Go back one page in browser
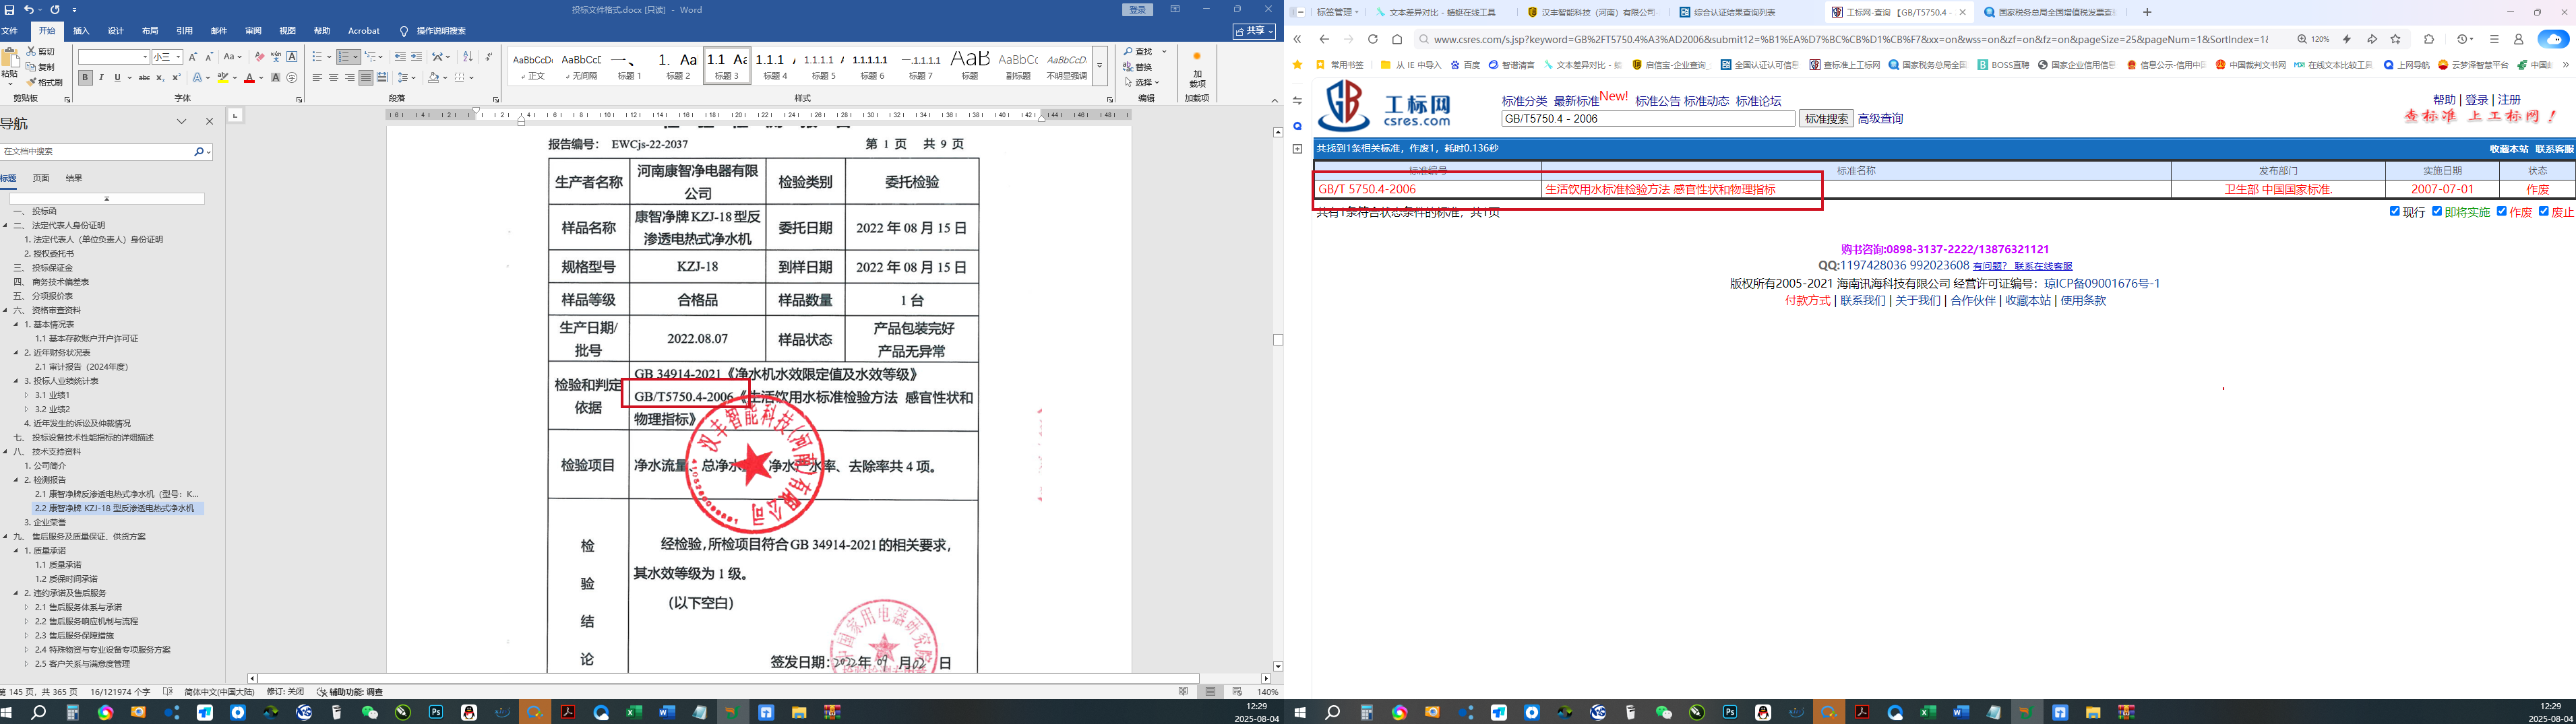 (x=1324, y=39)
